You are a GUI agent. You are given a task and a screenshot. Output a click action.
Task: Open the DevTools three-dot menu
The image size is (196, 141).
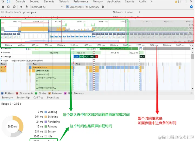186,2
